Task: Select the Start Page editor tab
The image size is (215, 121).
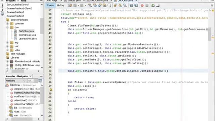Action: click(x=52, y=1)
